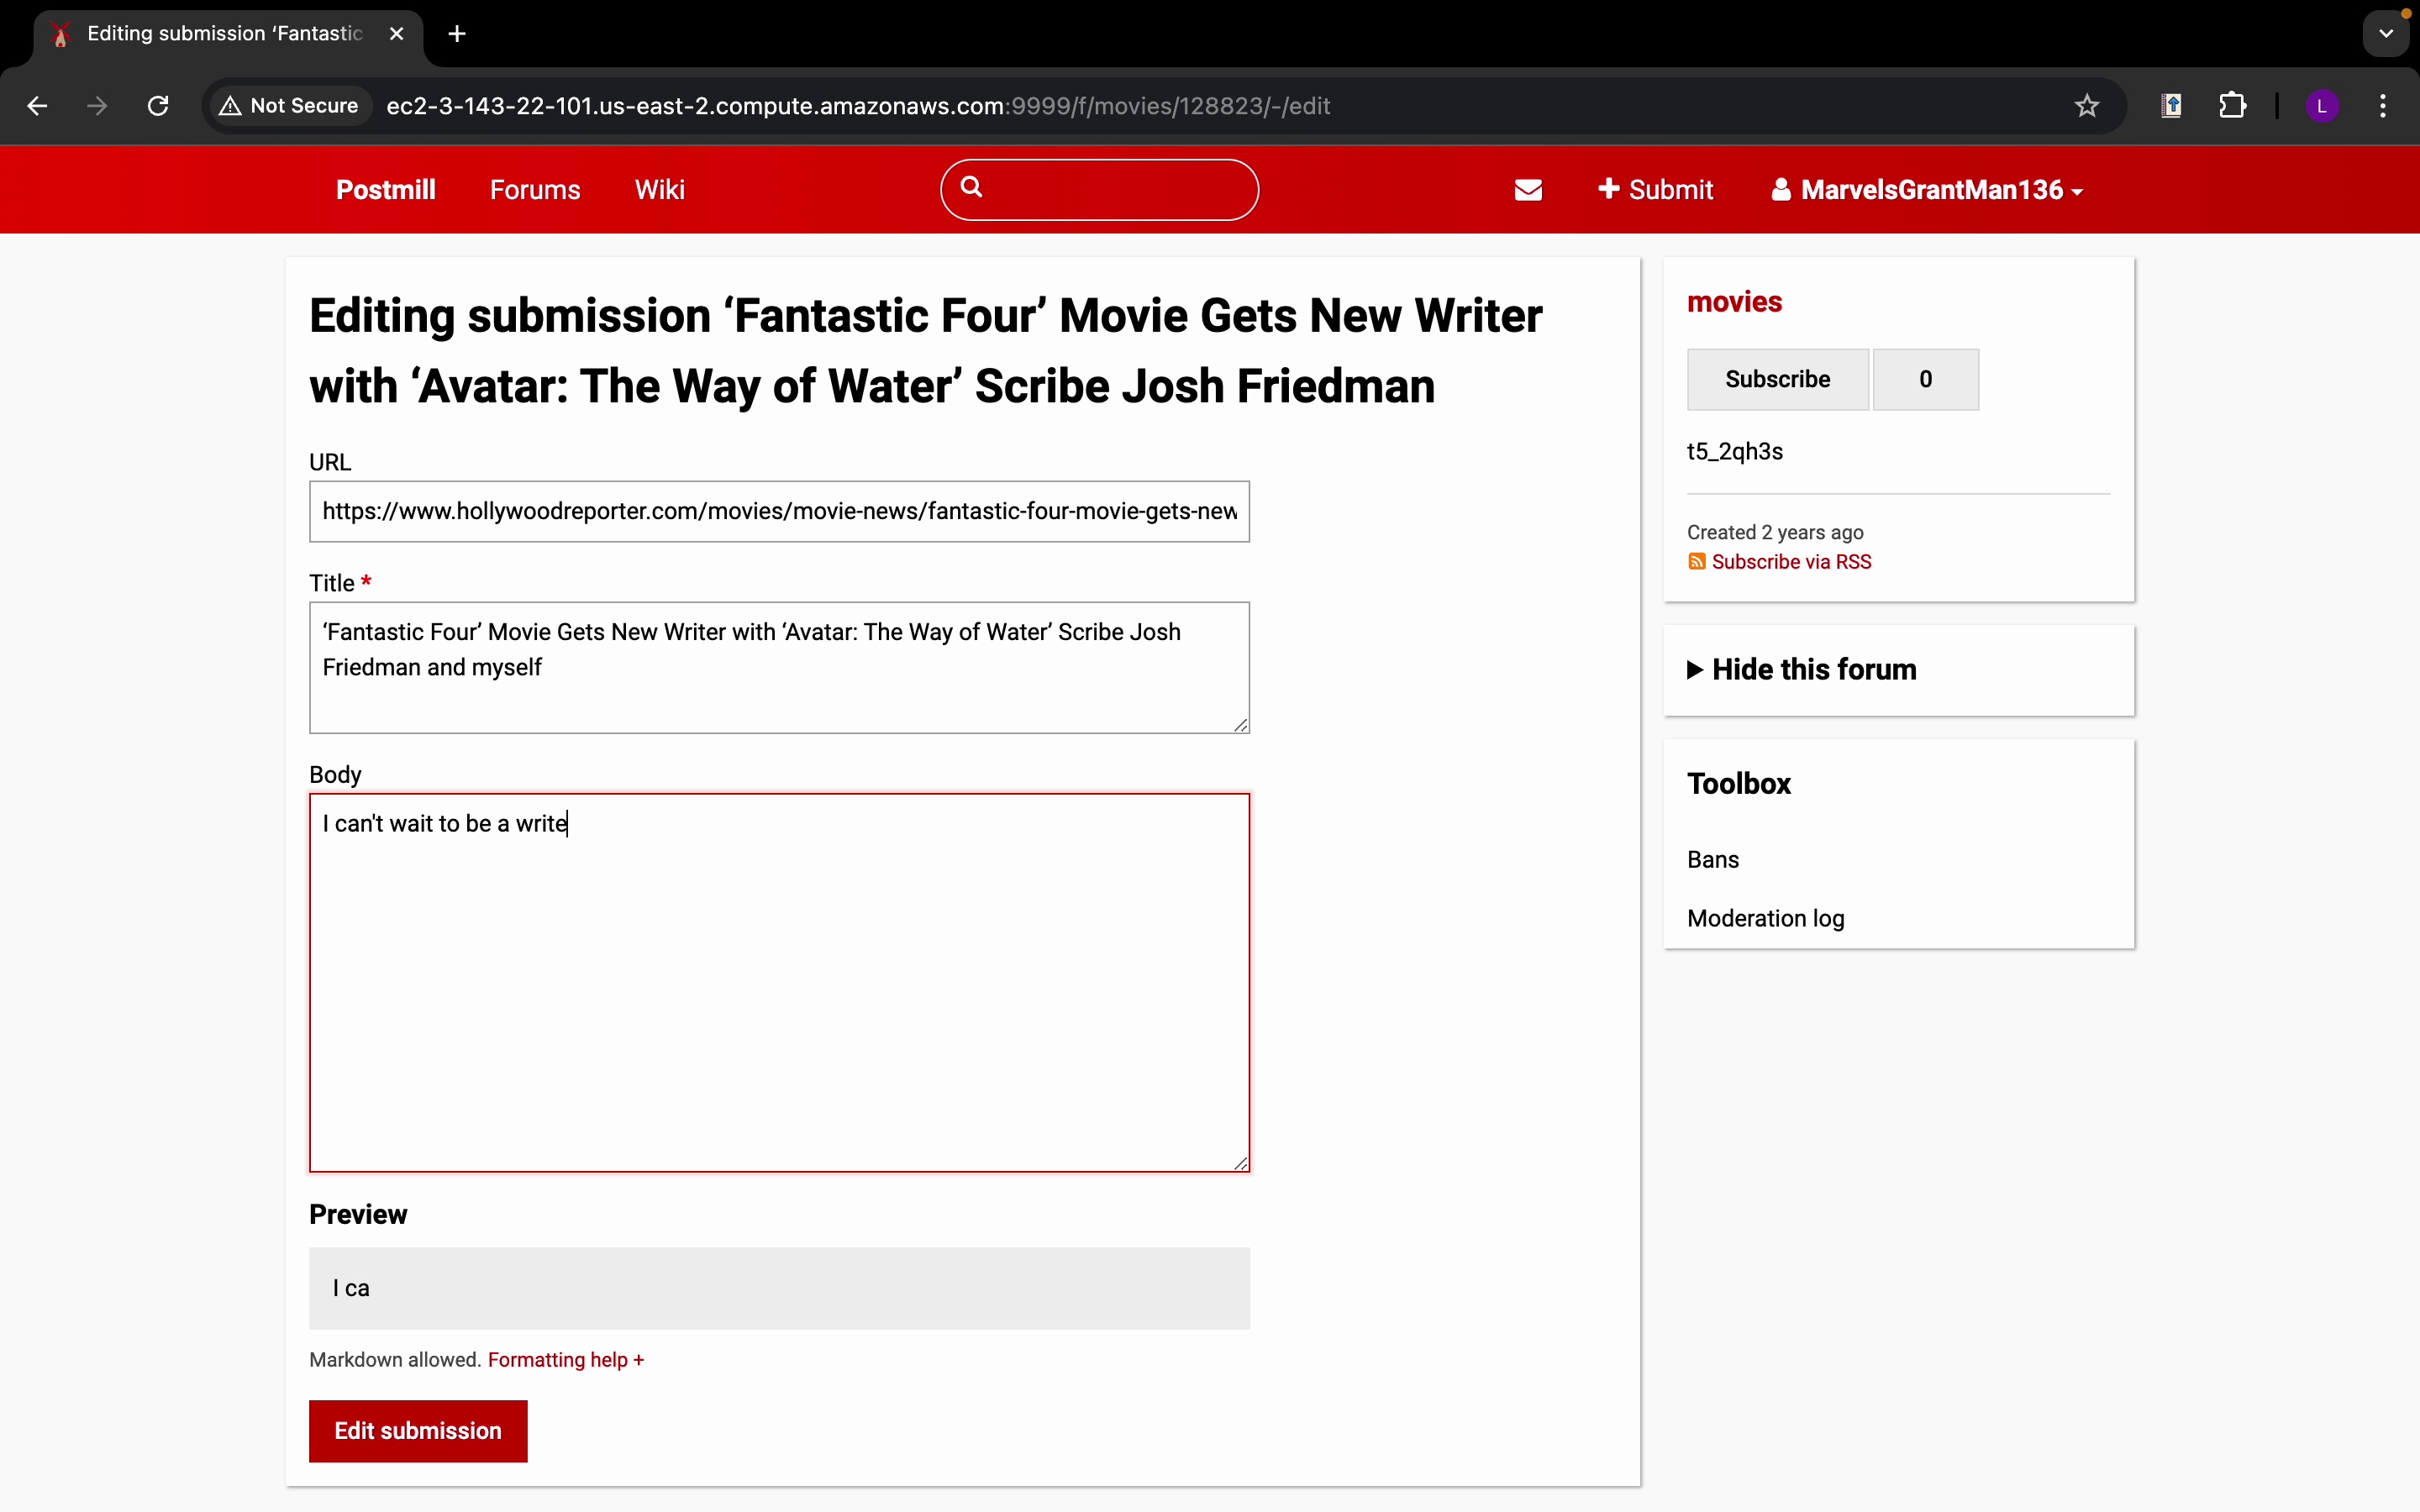Go to Wiki in the nav bar
The image size is (2420, 1512).
click(x=659, y=190)
